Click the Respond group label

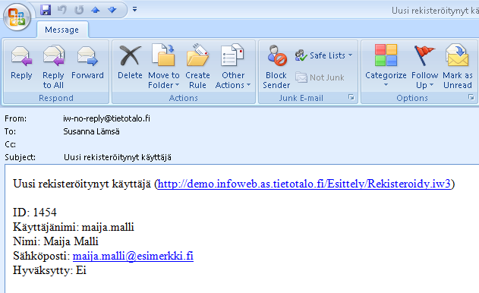[x=56, y=98]
